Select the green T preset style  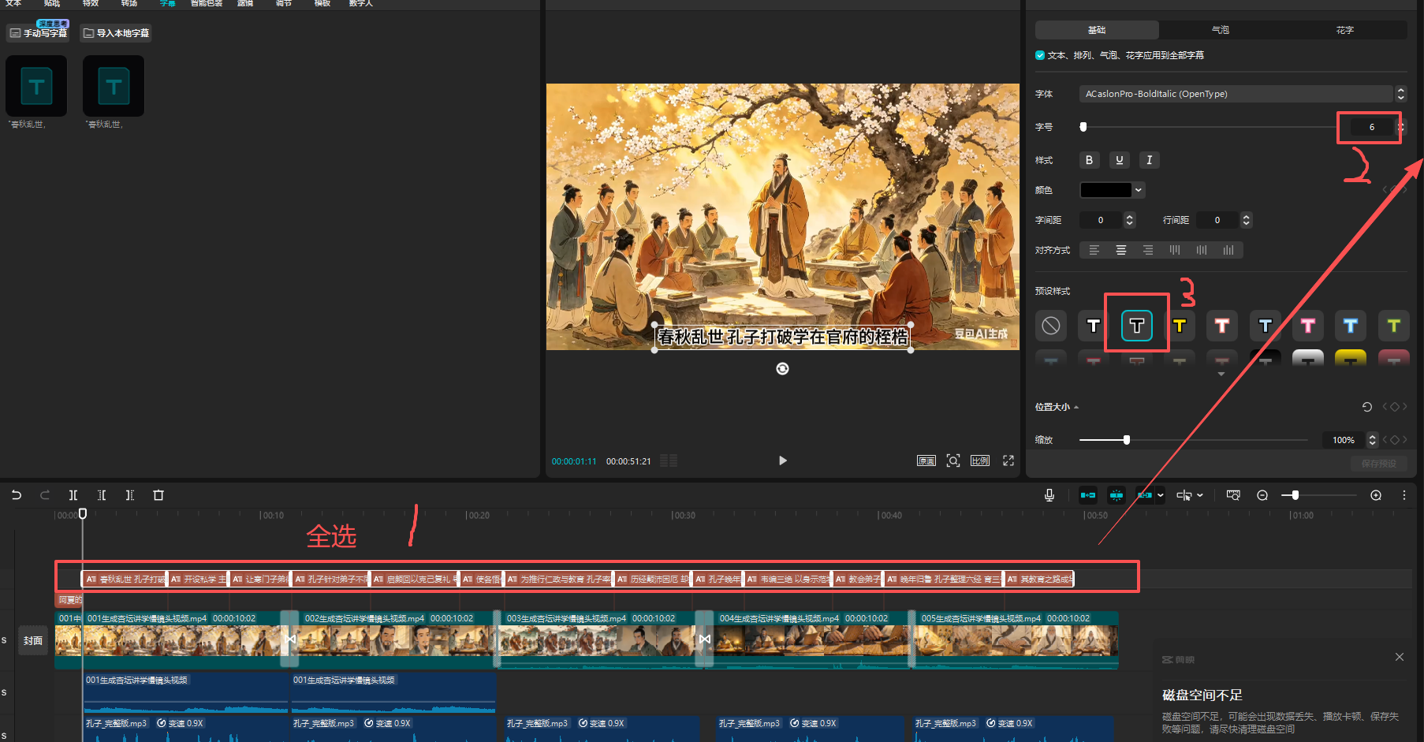pos(1394,326)
